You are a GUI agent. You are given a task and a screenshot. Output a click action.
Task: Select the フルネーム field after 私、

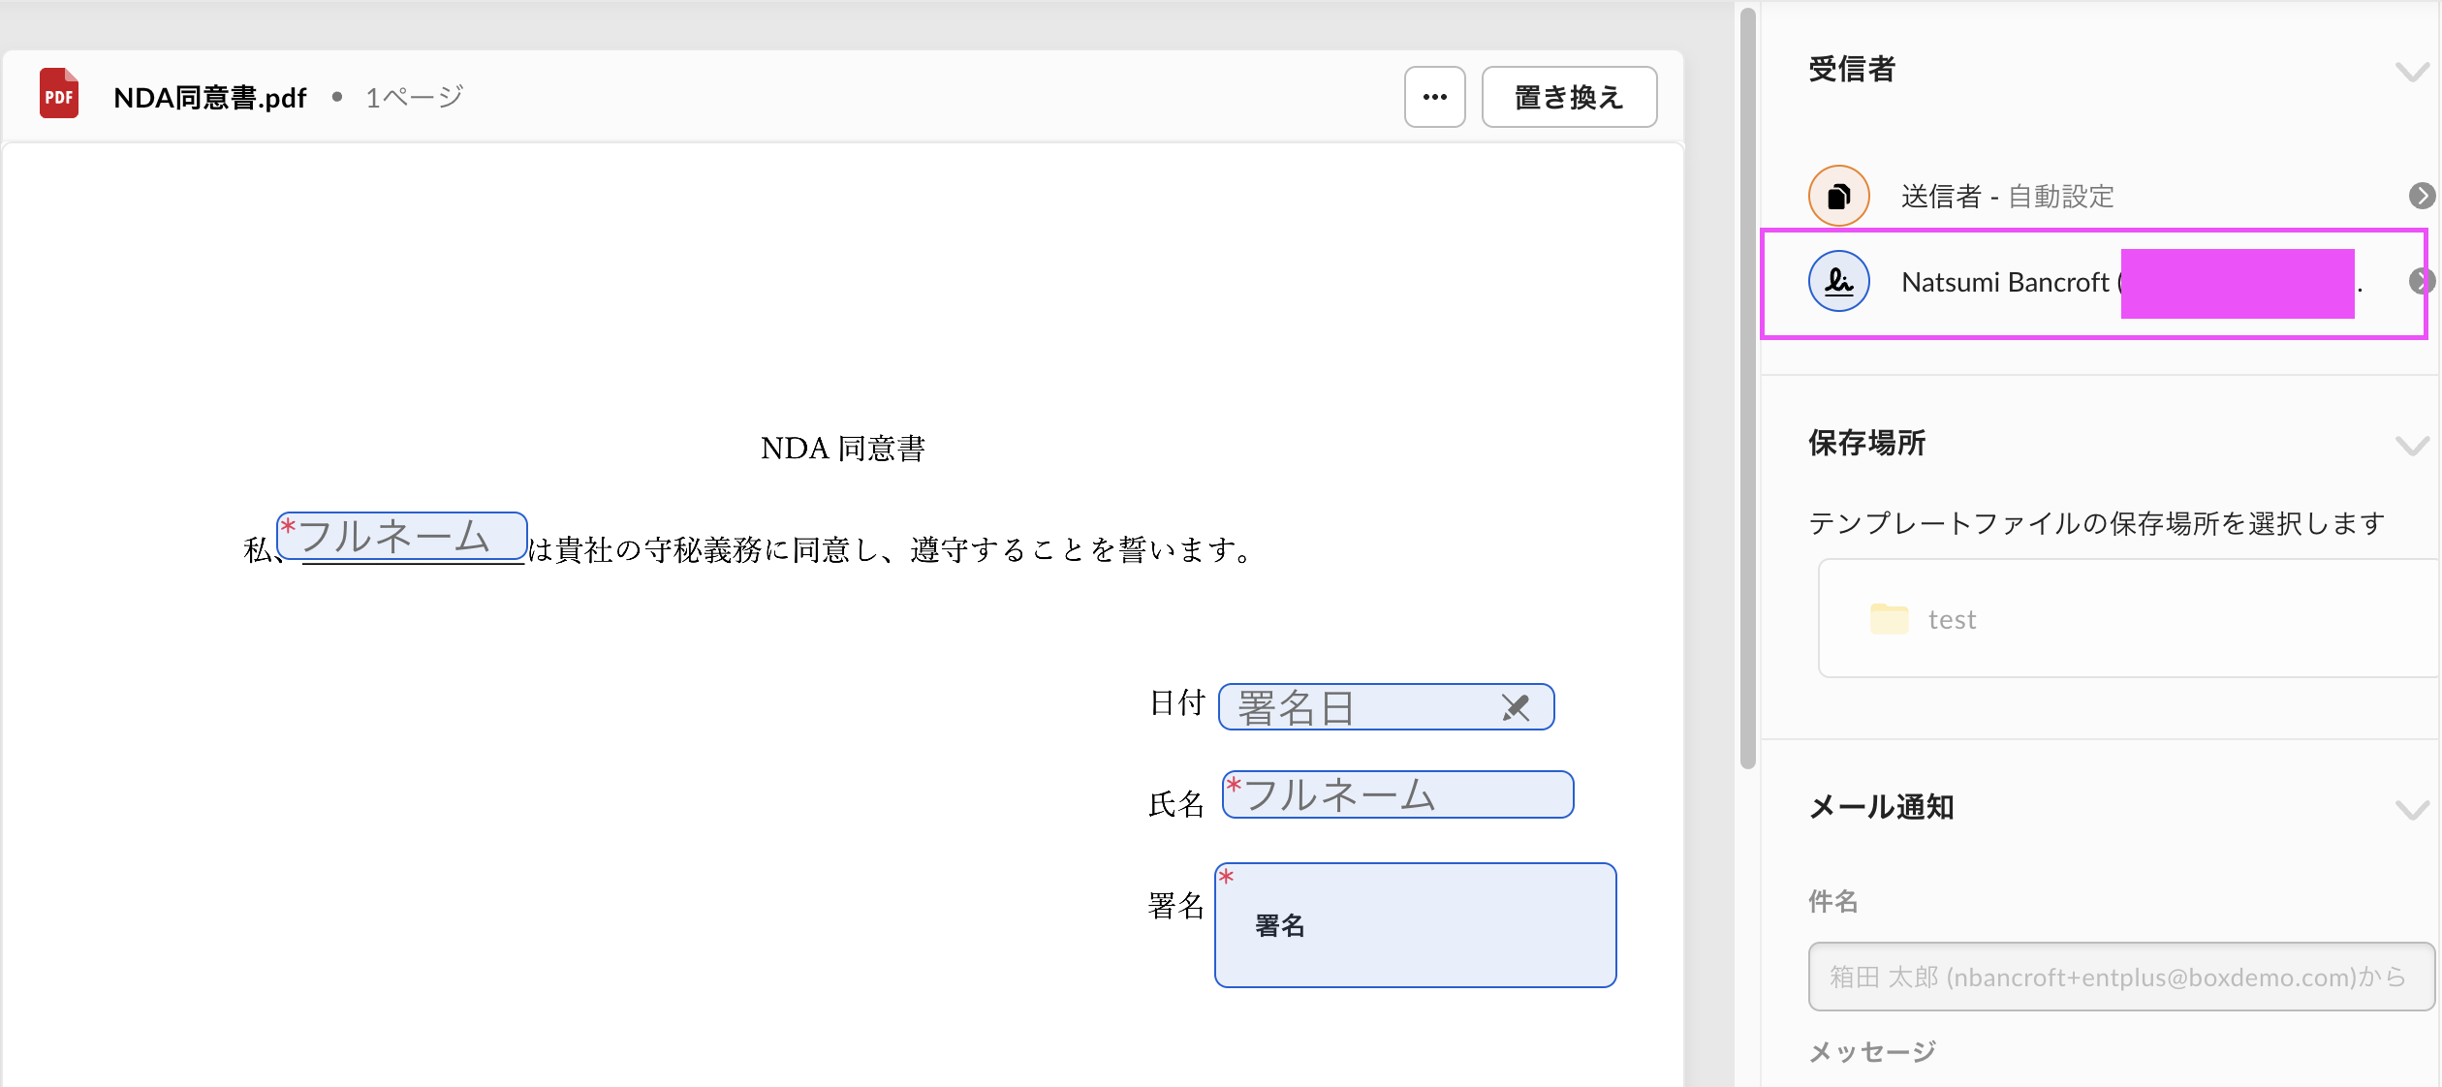point(402,536)
